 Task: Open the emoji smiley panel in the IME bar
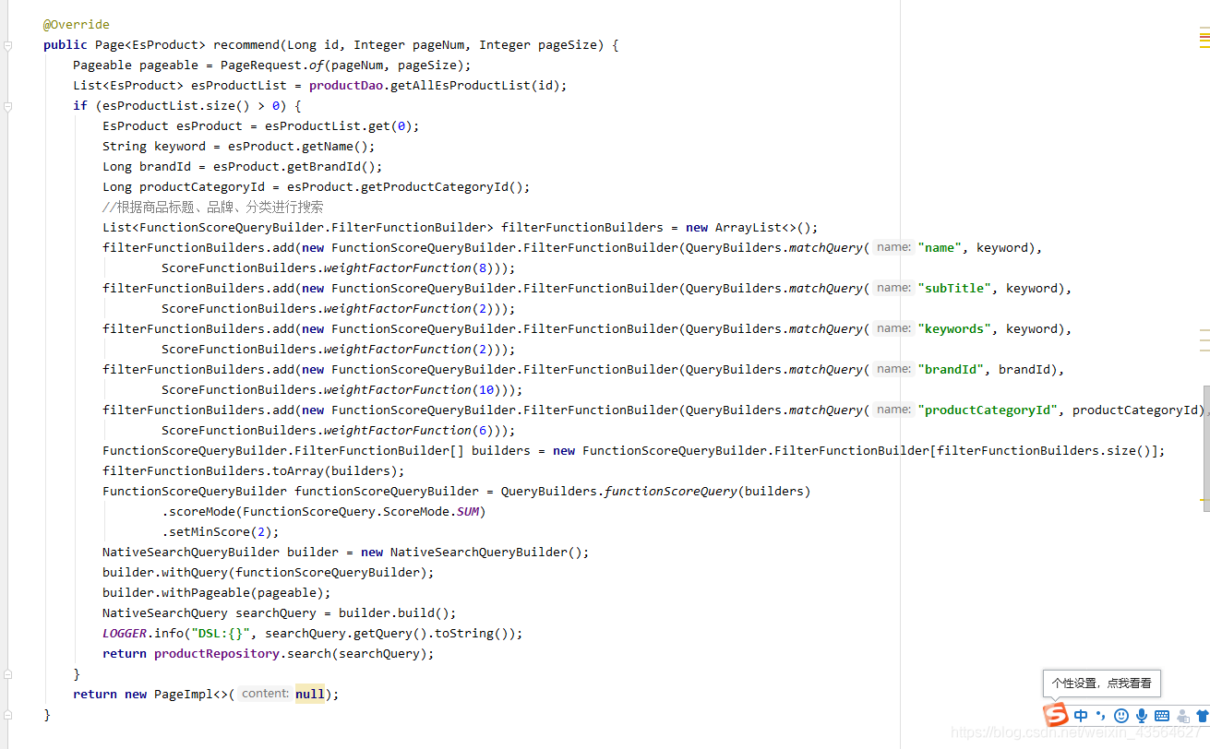click(x=1121, y=716)
